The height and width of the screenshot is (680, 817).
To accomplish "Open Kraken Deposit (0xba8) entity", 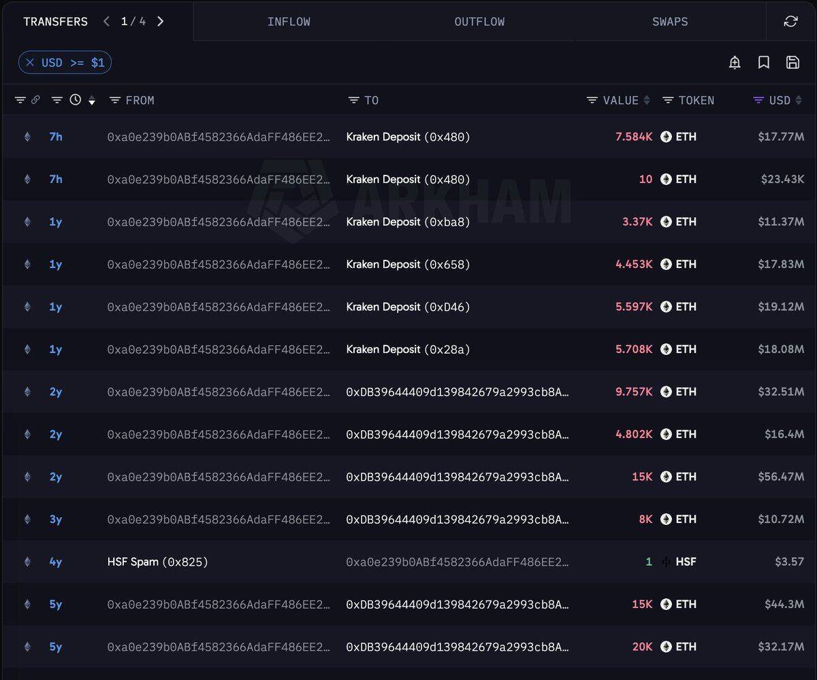I will click(x=408, y=222).
